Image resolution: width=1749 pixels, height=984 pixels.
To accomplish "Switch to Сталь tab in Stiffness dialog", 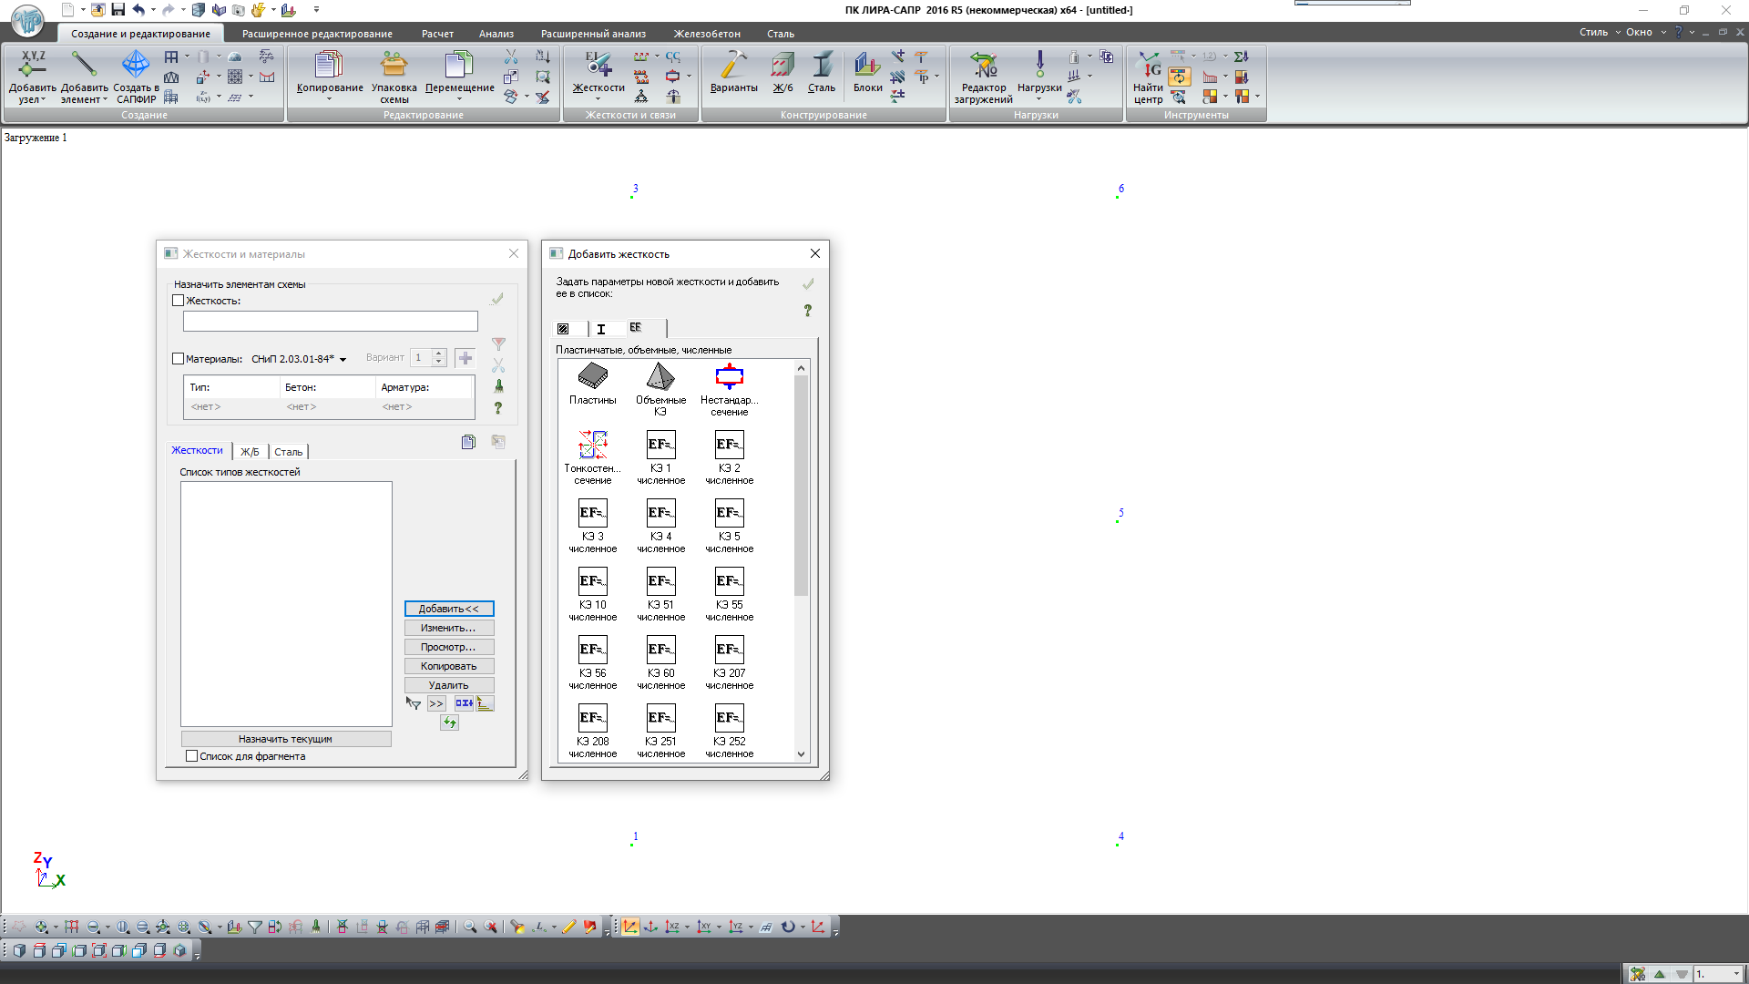I will tap(288, 452).
